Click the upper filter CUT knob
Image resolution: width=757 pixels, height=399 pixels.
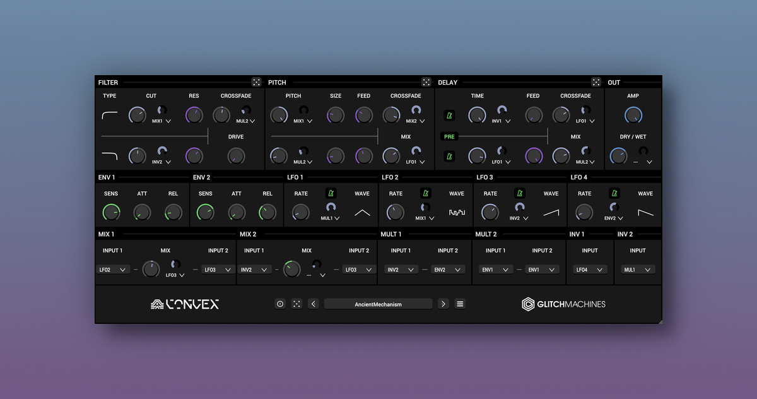[137, 115]
